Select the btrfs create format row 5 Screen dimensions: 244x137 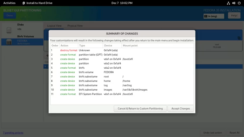[x=122, y=68]
